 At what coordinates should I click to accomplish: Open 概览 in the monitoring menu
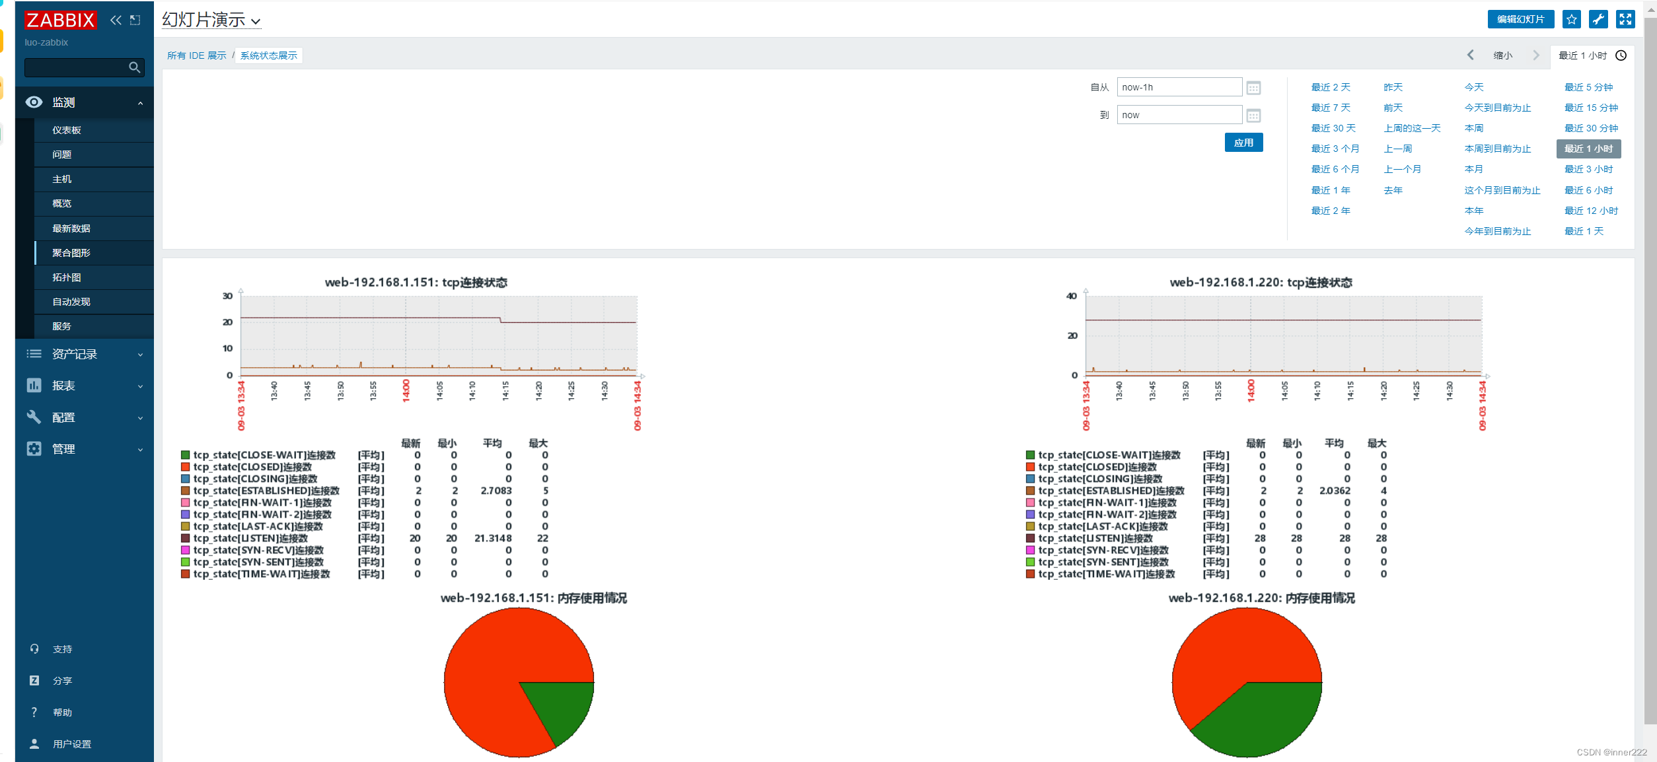(94, 203)
